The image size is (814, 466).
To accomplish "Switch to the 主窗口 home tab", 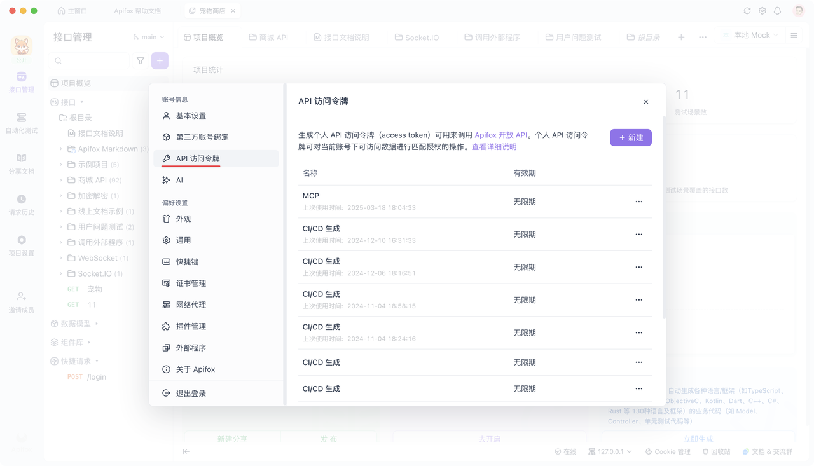I will click(x=72, y=11).
